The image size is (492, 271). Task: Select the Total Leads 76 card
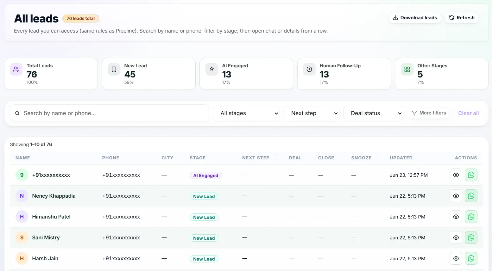[x=51, y=74]
